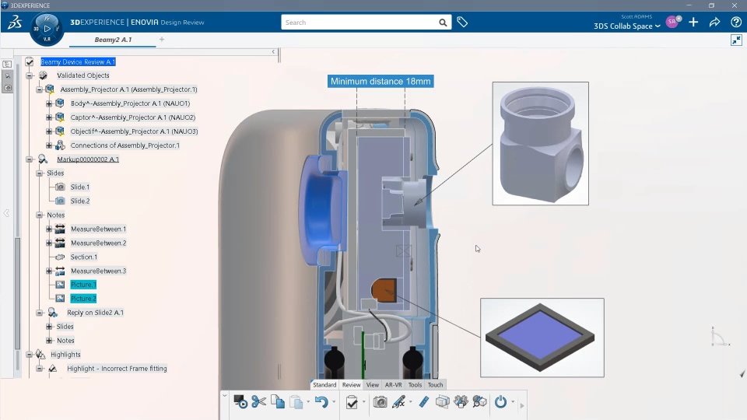Click the Paste icon in bottom toolbar
The width and height of the screenshot is (747, 420).
(296, 402)
